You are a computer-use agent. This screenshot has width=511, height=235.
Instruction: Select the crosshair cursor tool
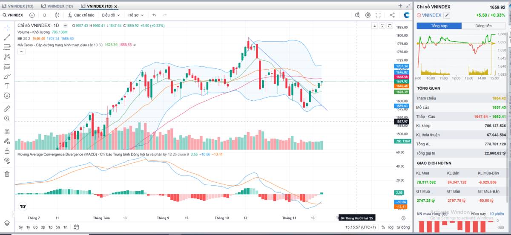7,28
